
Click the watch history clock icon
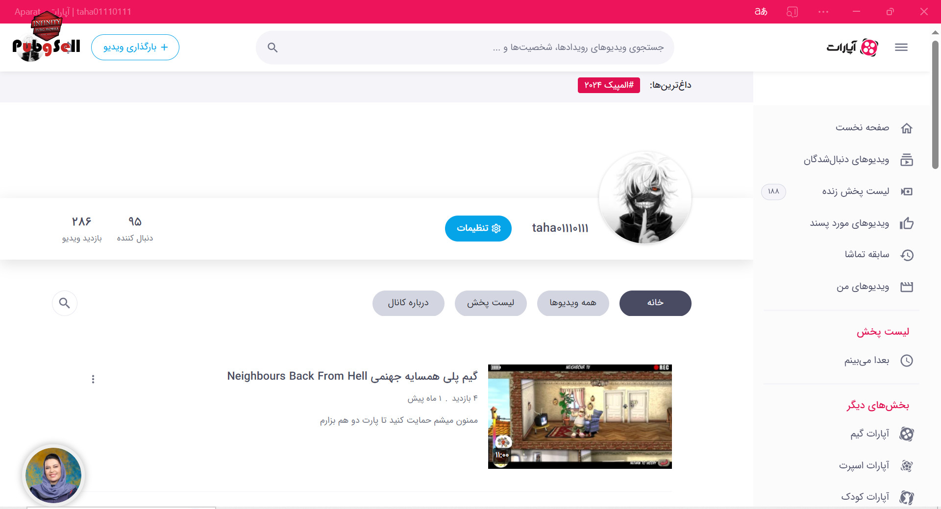coord(907,255)
